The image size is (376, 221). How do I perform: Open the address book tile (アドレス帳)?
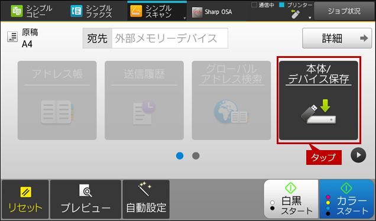[57, 100]
